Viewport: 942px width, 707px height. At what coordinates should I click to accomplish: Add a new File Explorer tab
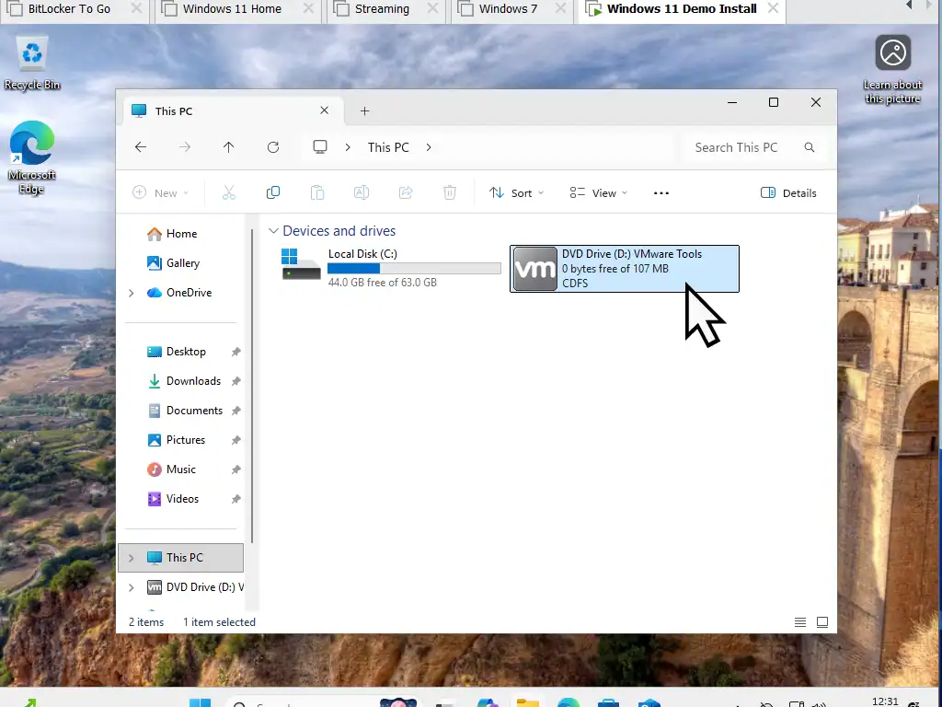tap(364, 110)
